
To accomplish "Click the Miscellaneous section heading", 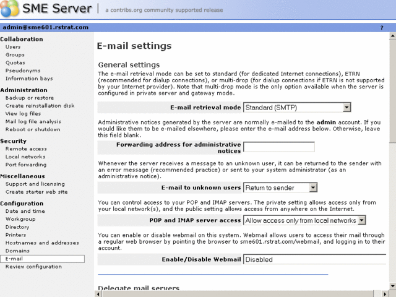I will coord(22,176).
